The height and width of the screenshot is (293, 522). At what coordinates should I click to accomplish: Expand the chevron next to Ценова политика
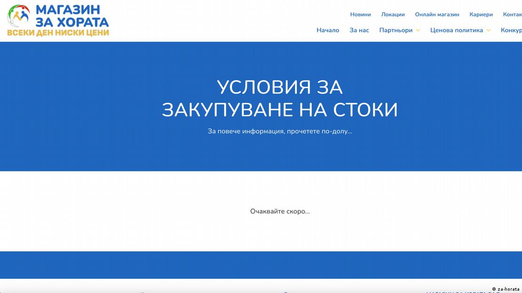(x=488, y=31)
